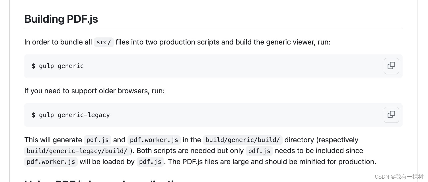Select the pdf.js span in the final paragraph

tap(259, 151)
